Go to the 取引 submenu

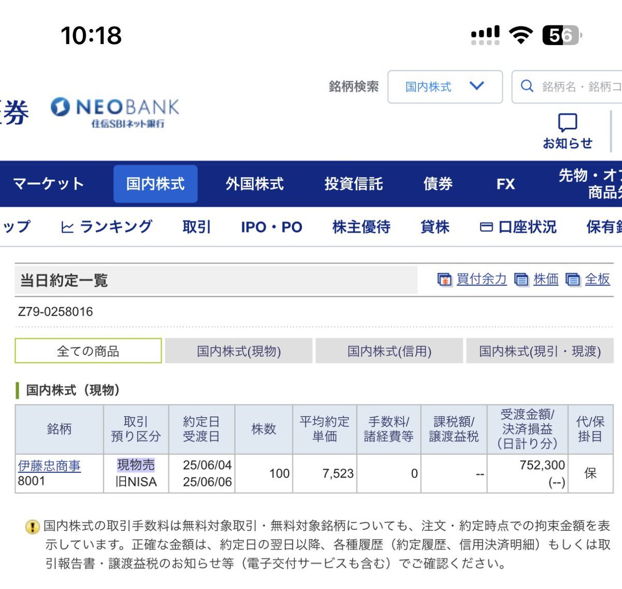[x=196, y=227]
